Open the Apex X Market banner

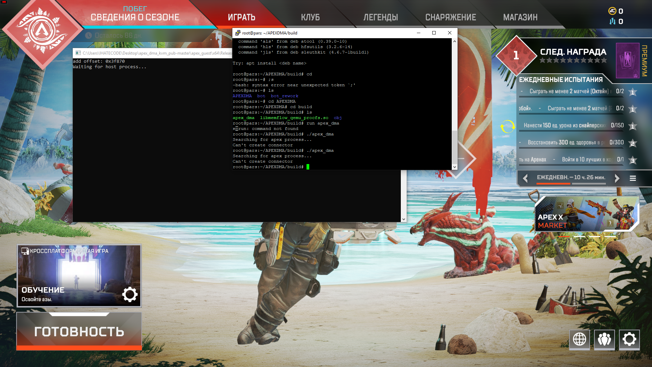click(x=587, y=214)
